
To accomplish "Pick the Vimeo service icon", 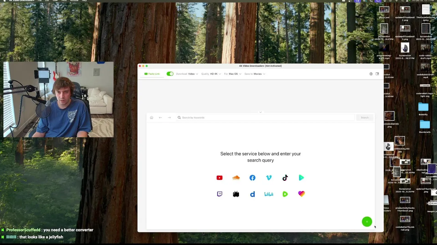I will [x=269, y=178].
